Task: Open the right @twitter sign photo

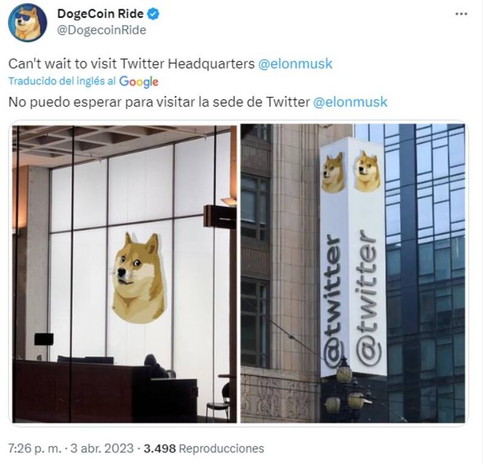Action: (x=353, y=274)
